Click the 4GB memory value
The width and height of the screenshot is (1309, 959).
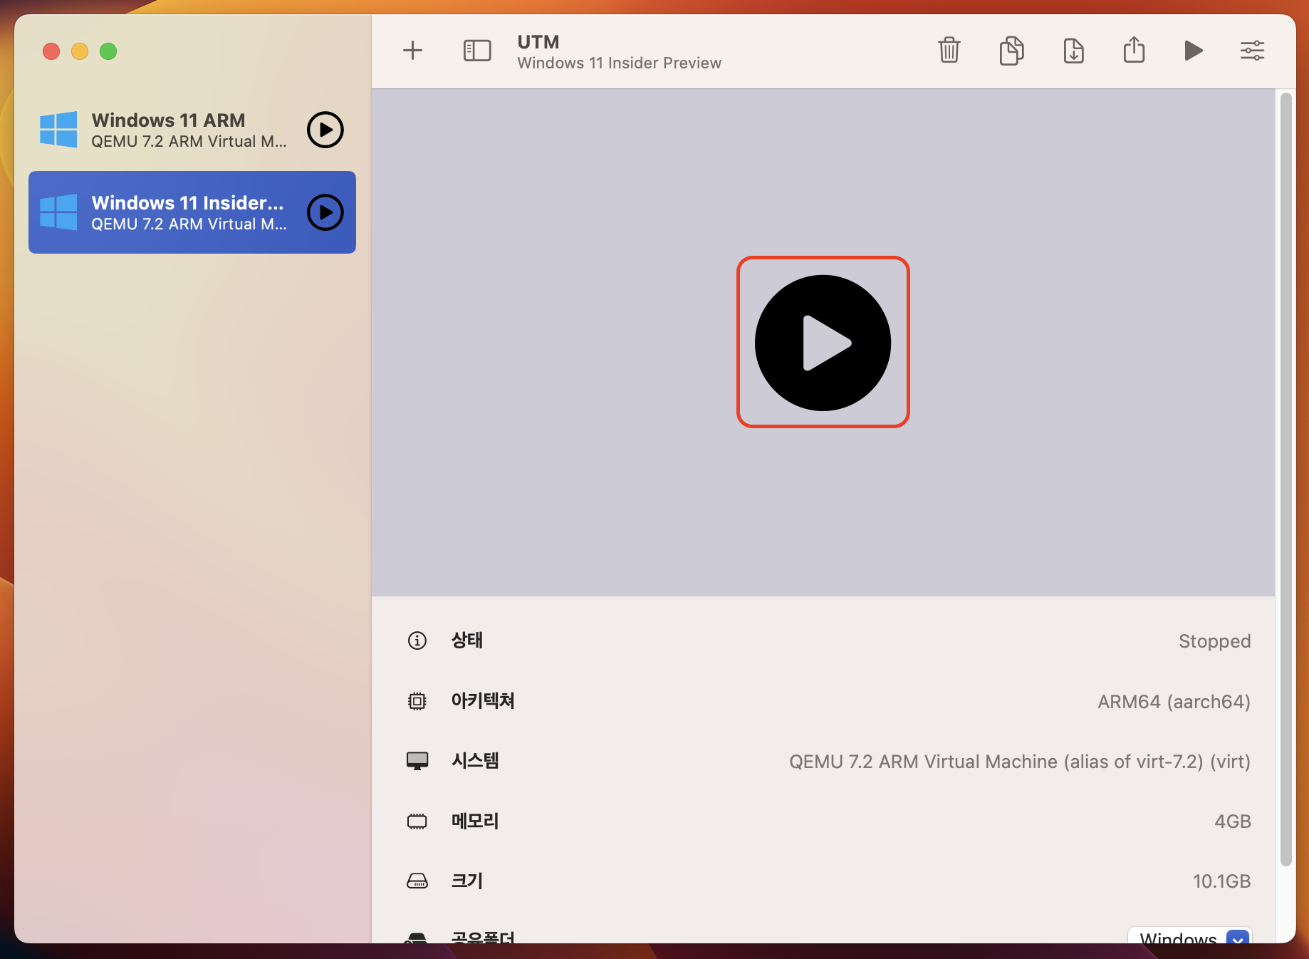pyautogui.click(x=1232, y=821)
